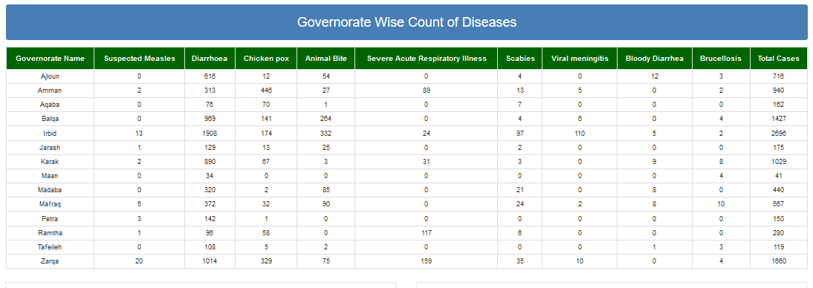
Task: Select the Suspected Measles column header
Action: pyautogui.click(x=140, y=59)
